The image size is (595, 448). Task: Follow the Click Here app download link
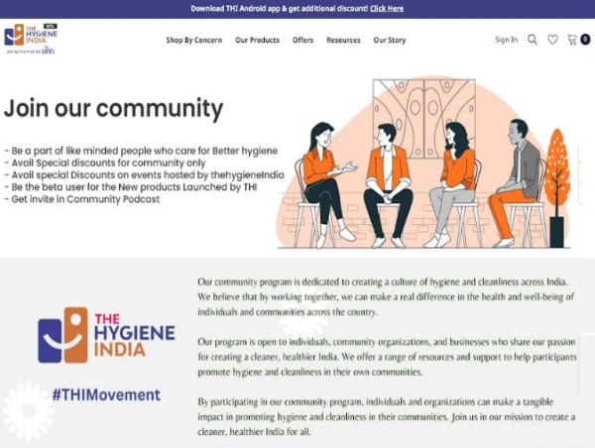click(387, 8)
